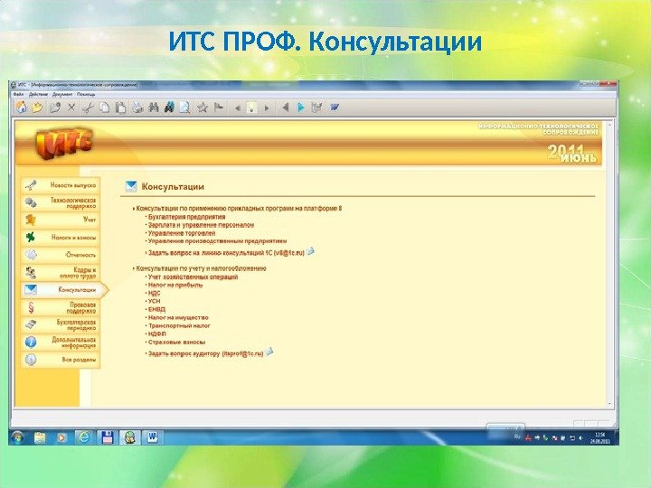Image resolution: width=651 pixels, height=488 pixels.
Task: Click the blue Forward arrow icon
Action: 301,108
